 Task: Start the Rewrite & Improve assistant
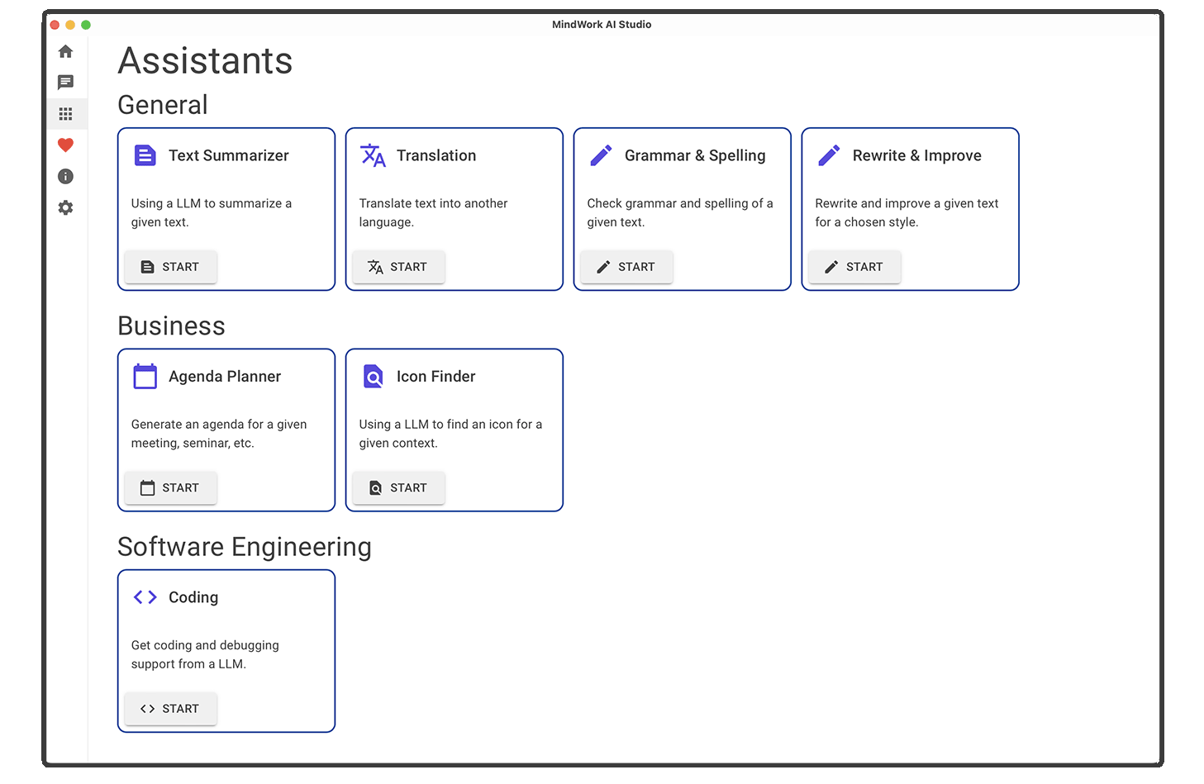click(854, 267)
